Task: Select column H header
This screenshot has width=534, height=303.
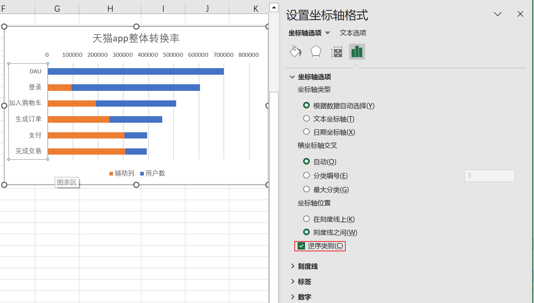Action: (110, 9)
